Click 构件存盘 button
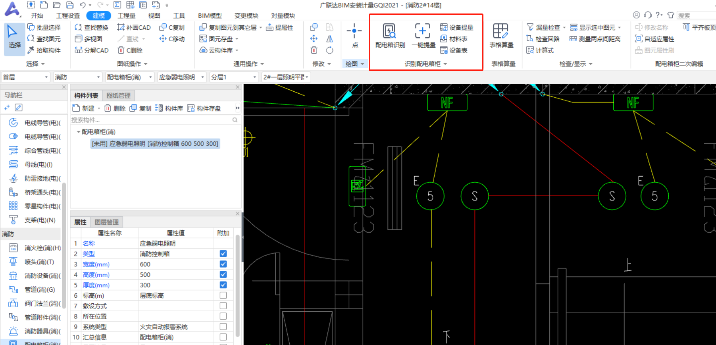 [204, 108]
